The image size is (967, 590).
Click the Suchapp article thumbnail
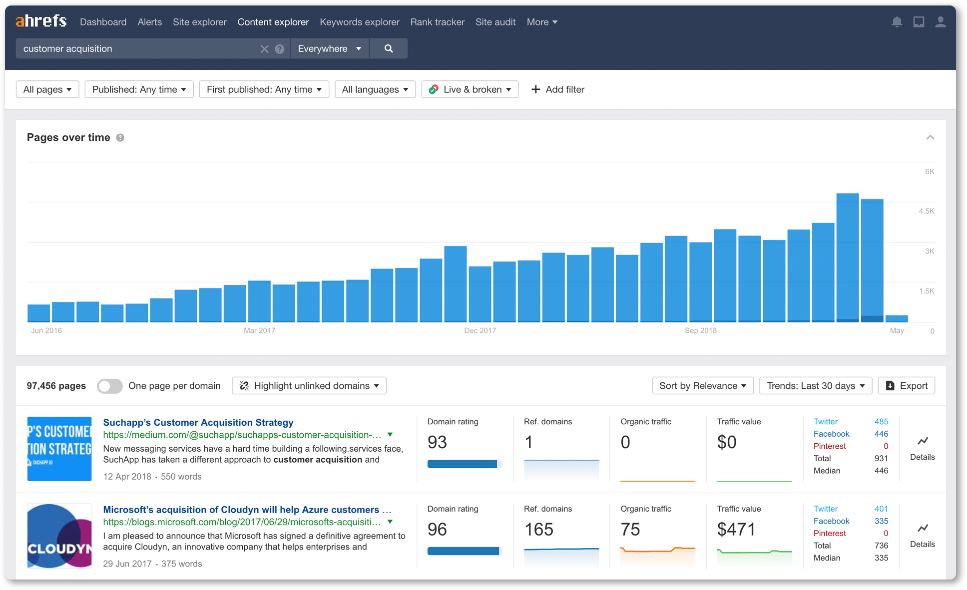tap(59, 449)
